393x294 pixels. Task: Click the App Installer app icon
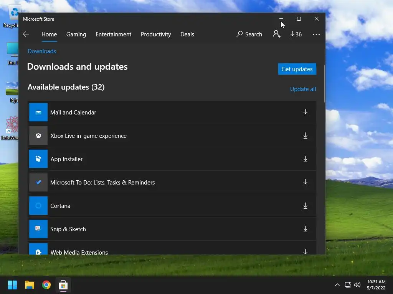tap(38, 159)
